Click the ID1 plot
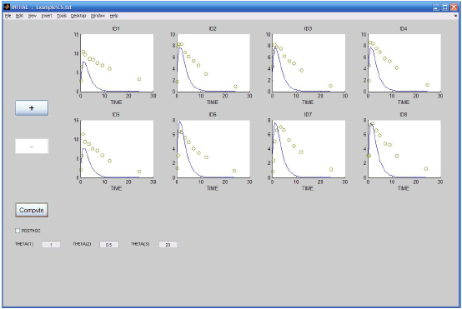 (x=117, y=62)
